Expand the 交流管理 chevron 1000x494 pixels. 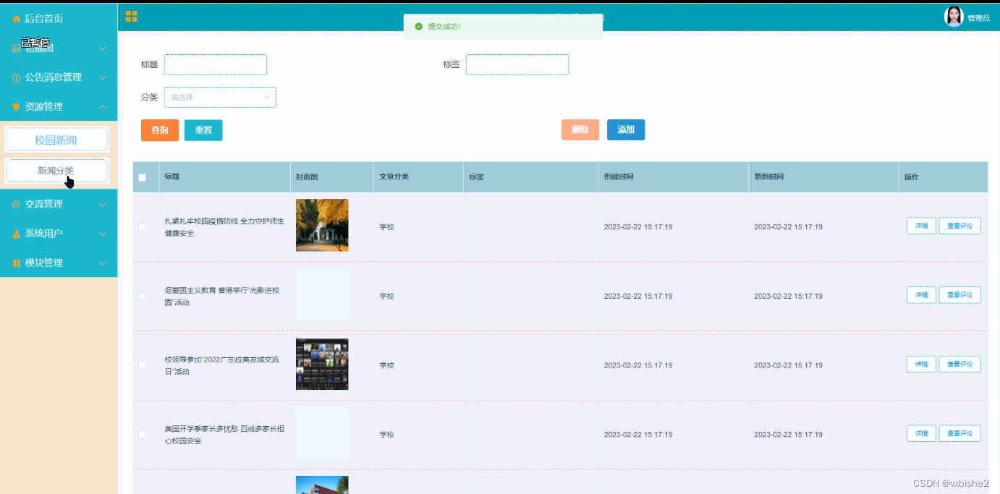[x=103, y=205]
